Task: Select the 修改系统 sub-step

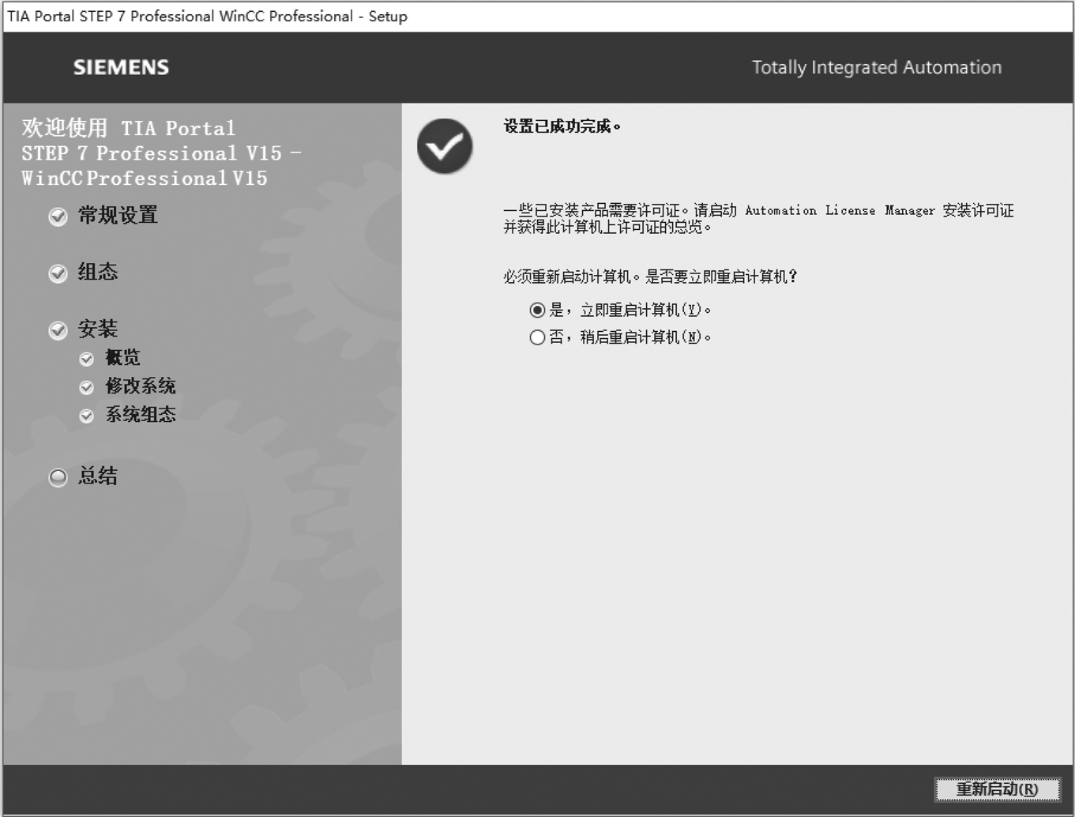Action: [141, 386]
